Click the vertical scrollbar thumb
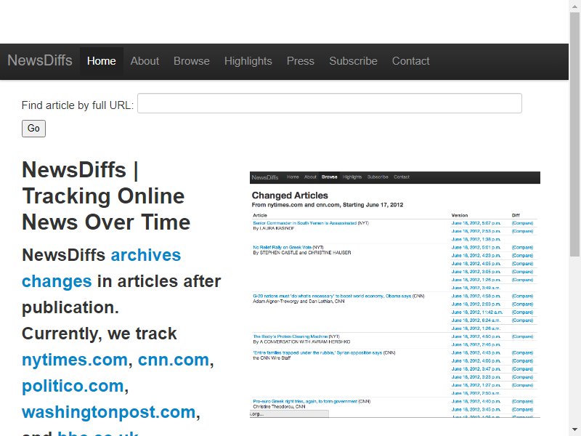 point(575,134)
